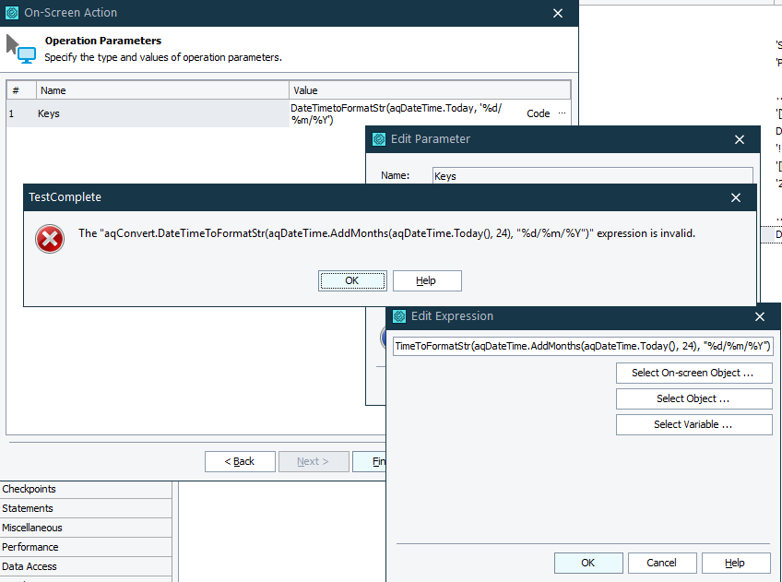Click the Edit Expression title bar icon
The image size is (782, 582).
pyautogui.click(x=399, y=316)
